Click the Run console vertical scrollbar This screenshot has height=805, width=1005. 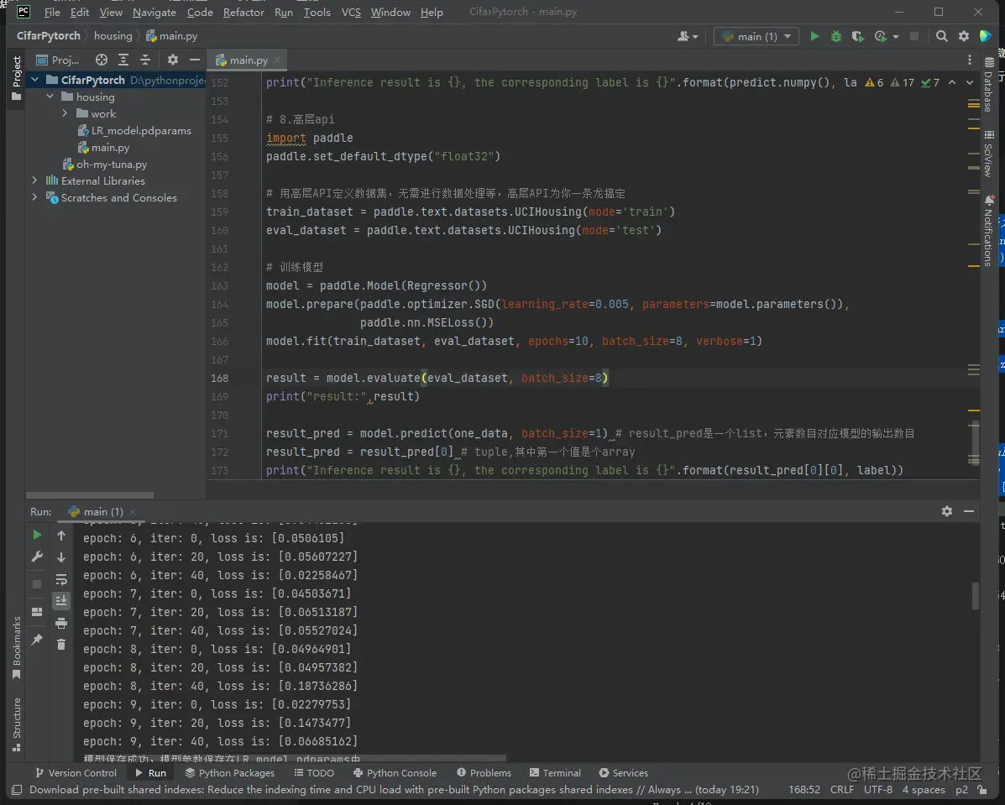(x=975, y=596)
